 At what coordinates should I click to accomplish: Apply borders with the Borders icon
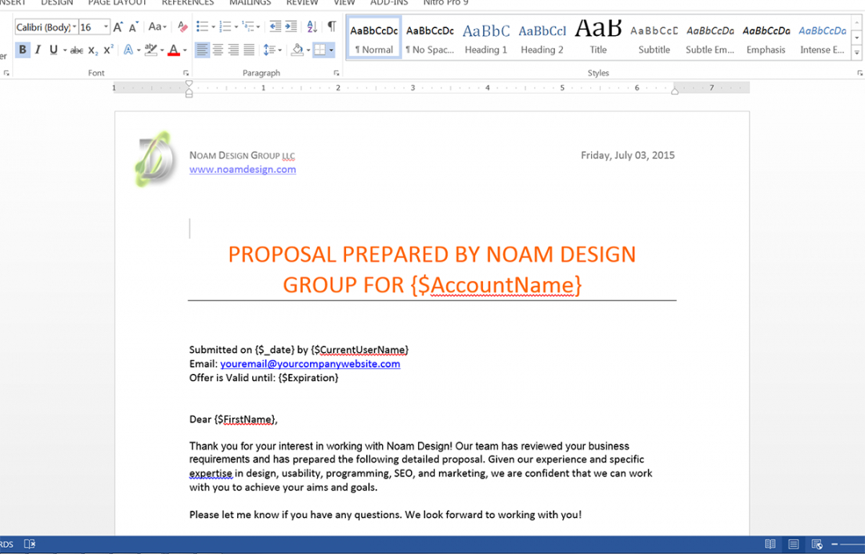click(320, 50)
